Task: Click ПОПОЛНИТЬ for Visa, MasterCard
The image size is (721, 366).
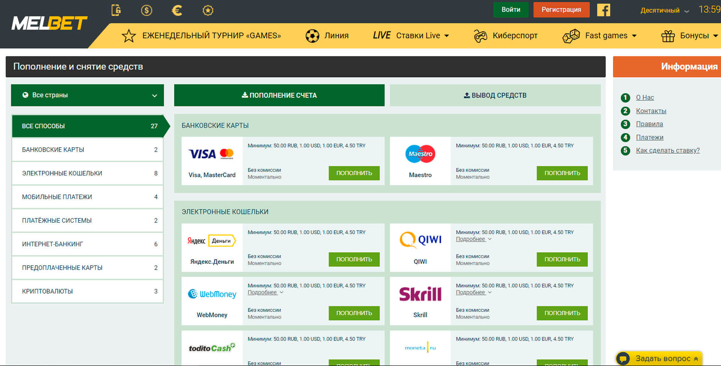Action: click(x=354, y=173)
